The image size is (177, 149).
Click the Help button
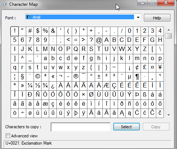(157, 18)
